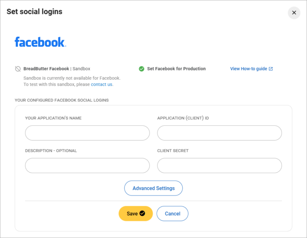Viewport: 307px width, 238px height.
Task: Click the crossed-out sandbox unavailable icon
Action: pyautogui.click(x=18, y=69)
